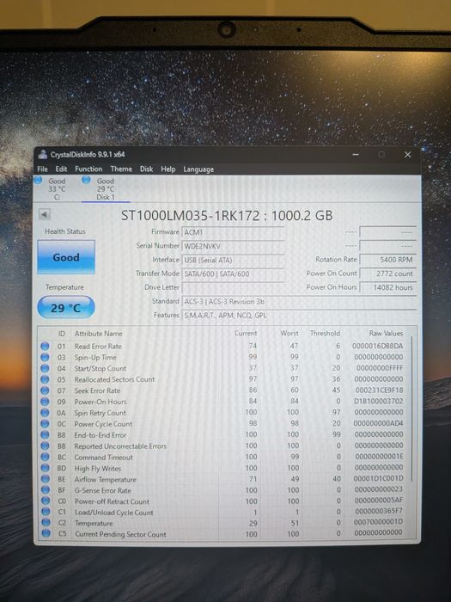
Task: Click the status icon for Command Timeout
Action: coord(46,457)
